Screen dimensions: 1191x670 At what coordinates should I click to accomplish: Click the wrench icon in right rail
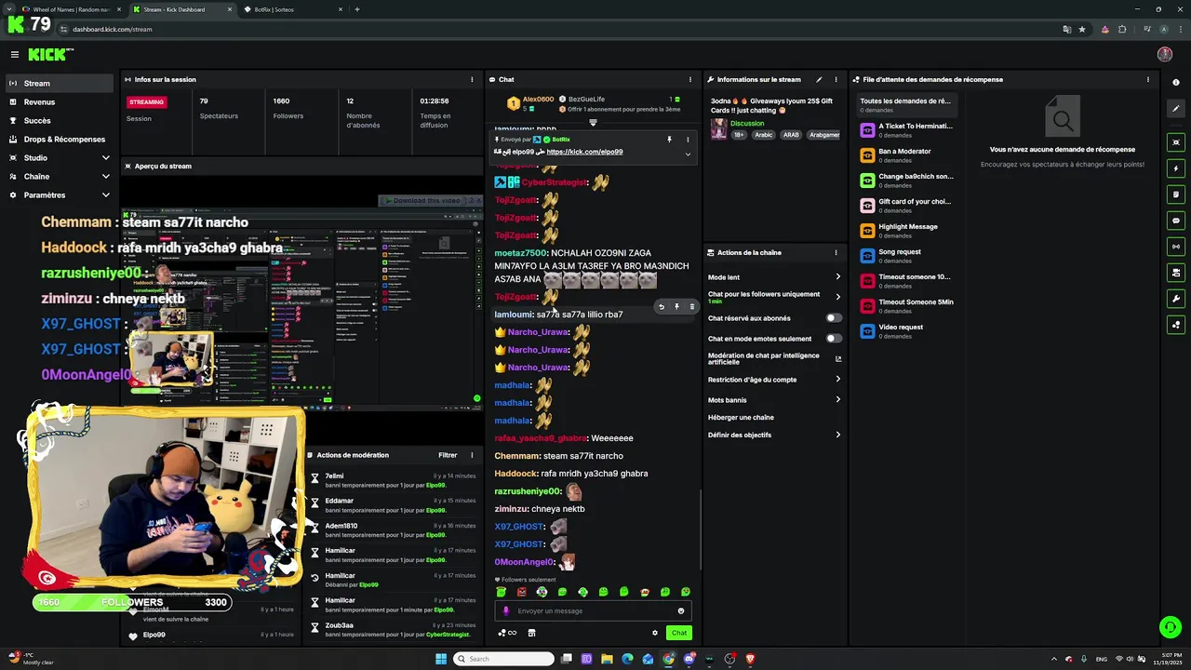(x=1176, y=299)
